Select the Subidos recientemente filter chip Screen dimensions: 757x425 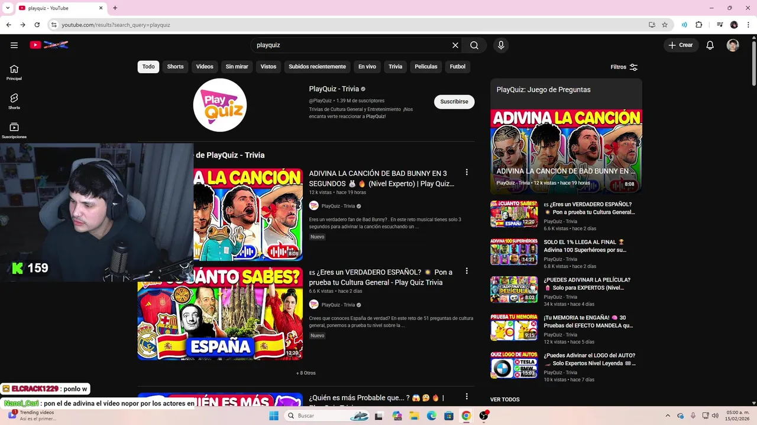[x=317, y=67]
